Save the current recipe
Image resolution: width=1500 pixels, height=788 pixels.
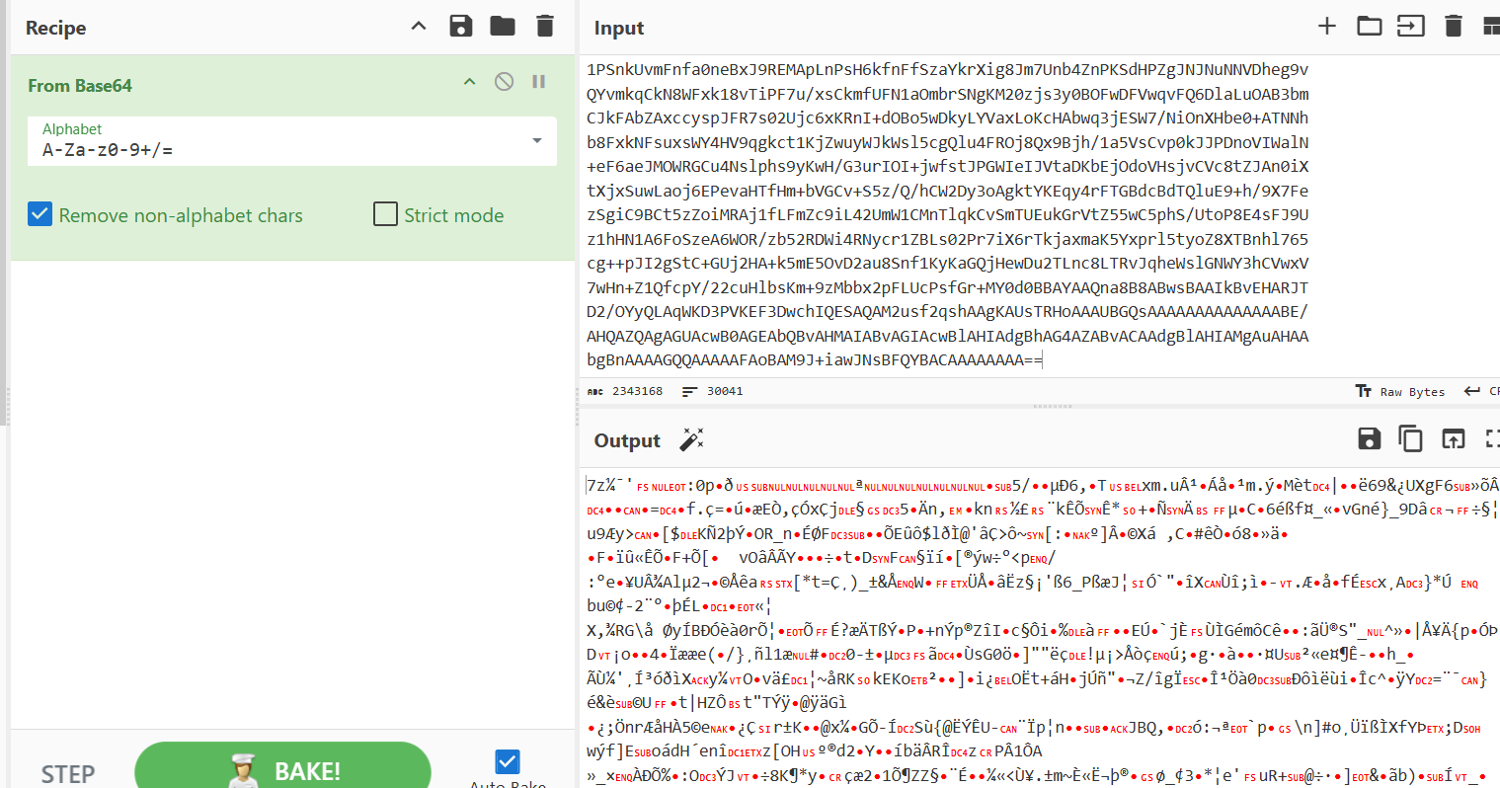[x=460, y=27]
